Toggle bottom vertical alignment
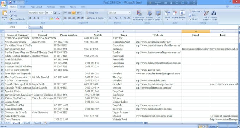The height and width of the screenshot is (128, 240). [73, 13]
